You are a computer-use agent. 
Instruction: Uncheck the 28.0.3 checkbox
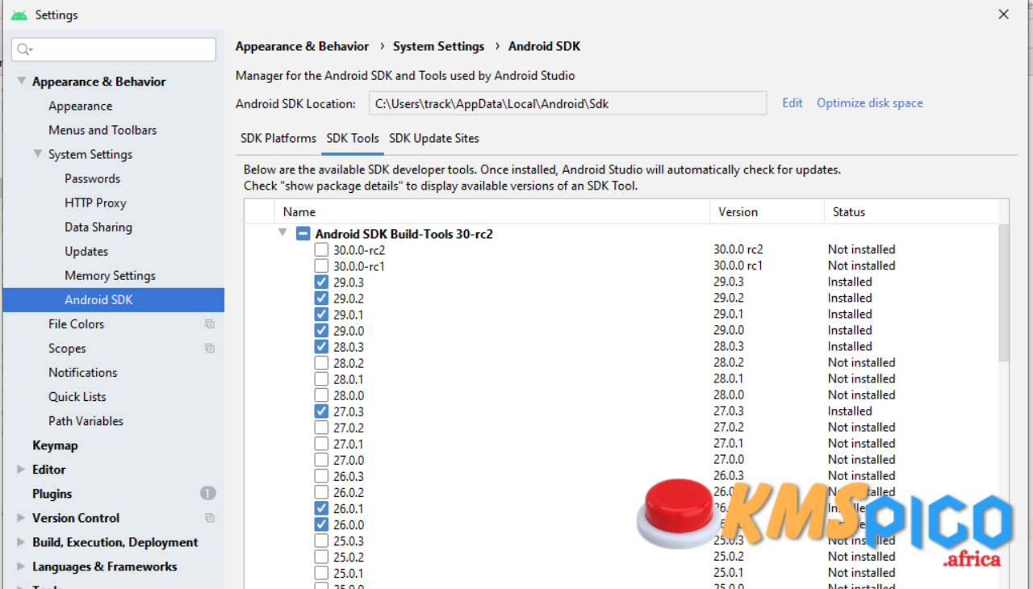point(321,347)
